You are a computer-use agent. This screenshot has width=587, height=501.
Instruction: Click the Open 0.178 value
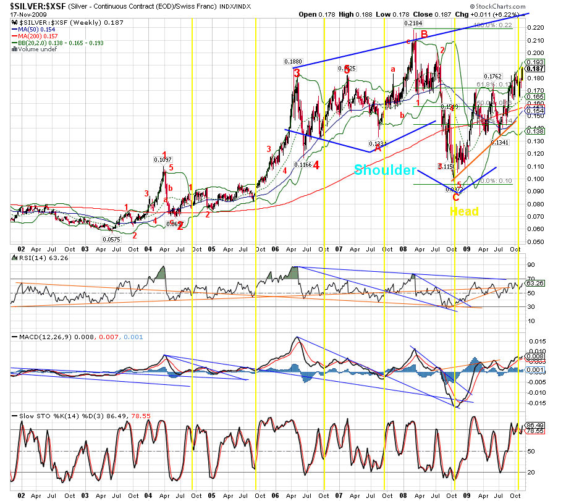tap(317, 14)
